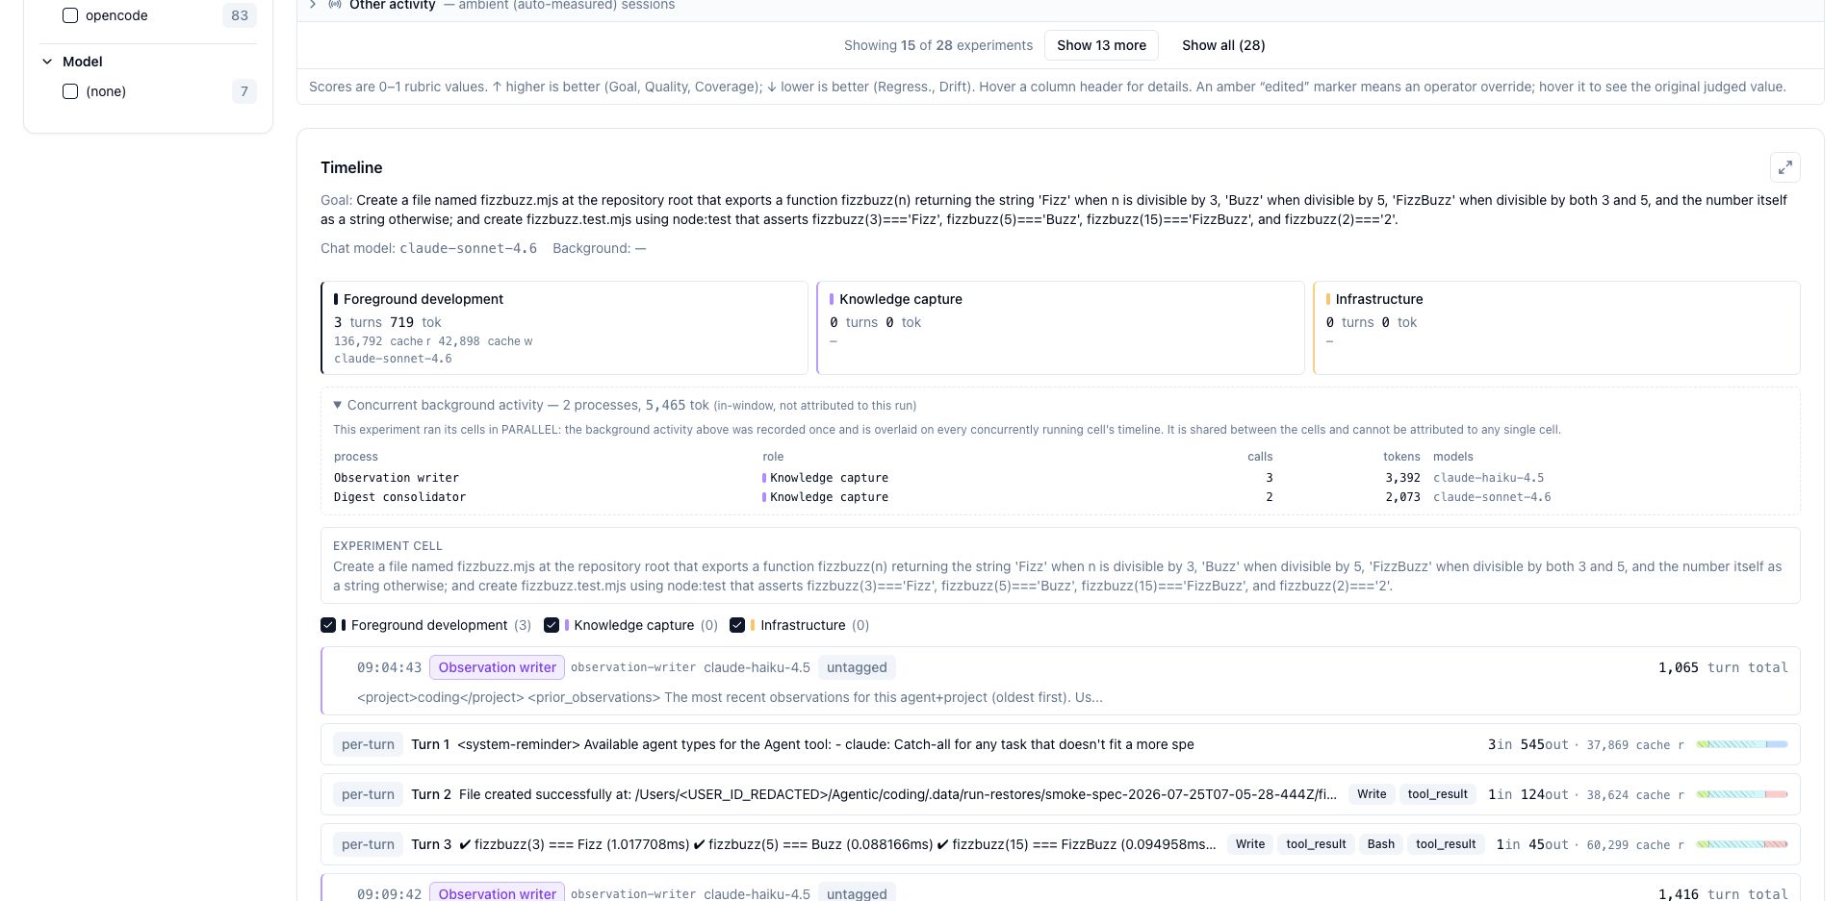Click the opencode count 83 badge
The width and height of the screenshot is (1848, 901).
240,15
